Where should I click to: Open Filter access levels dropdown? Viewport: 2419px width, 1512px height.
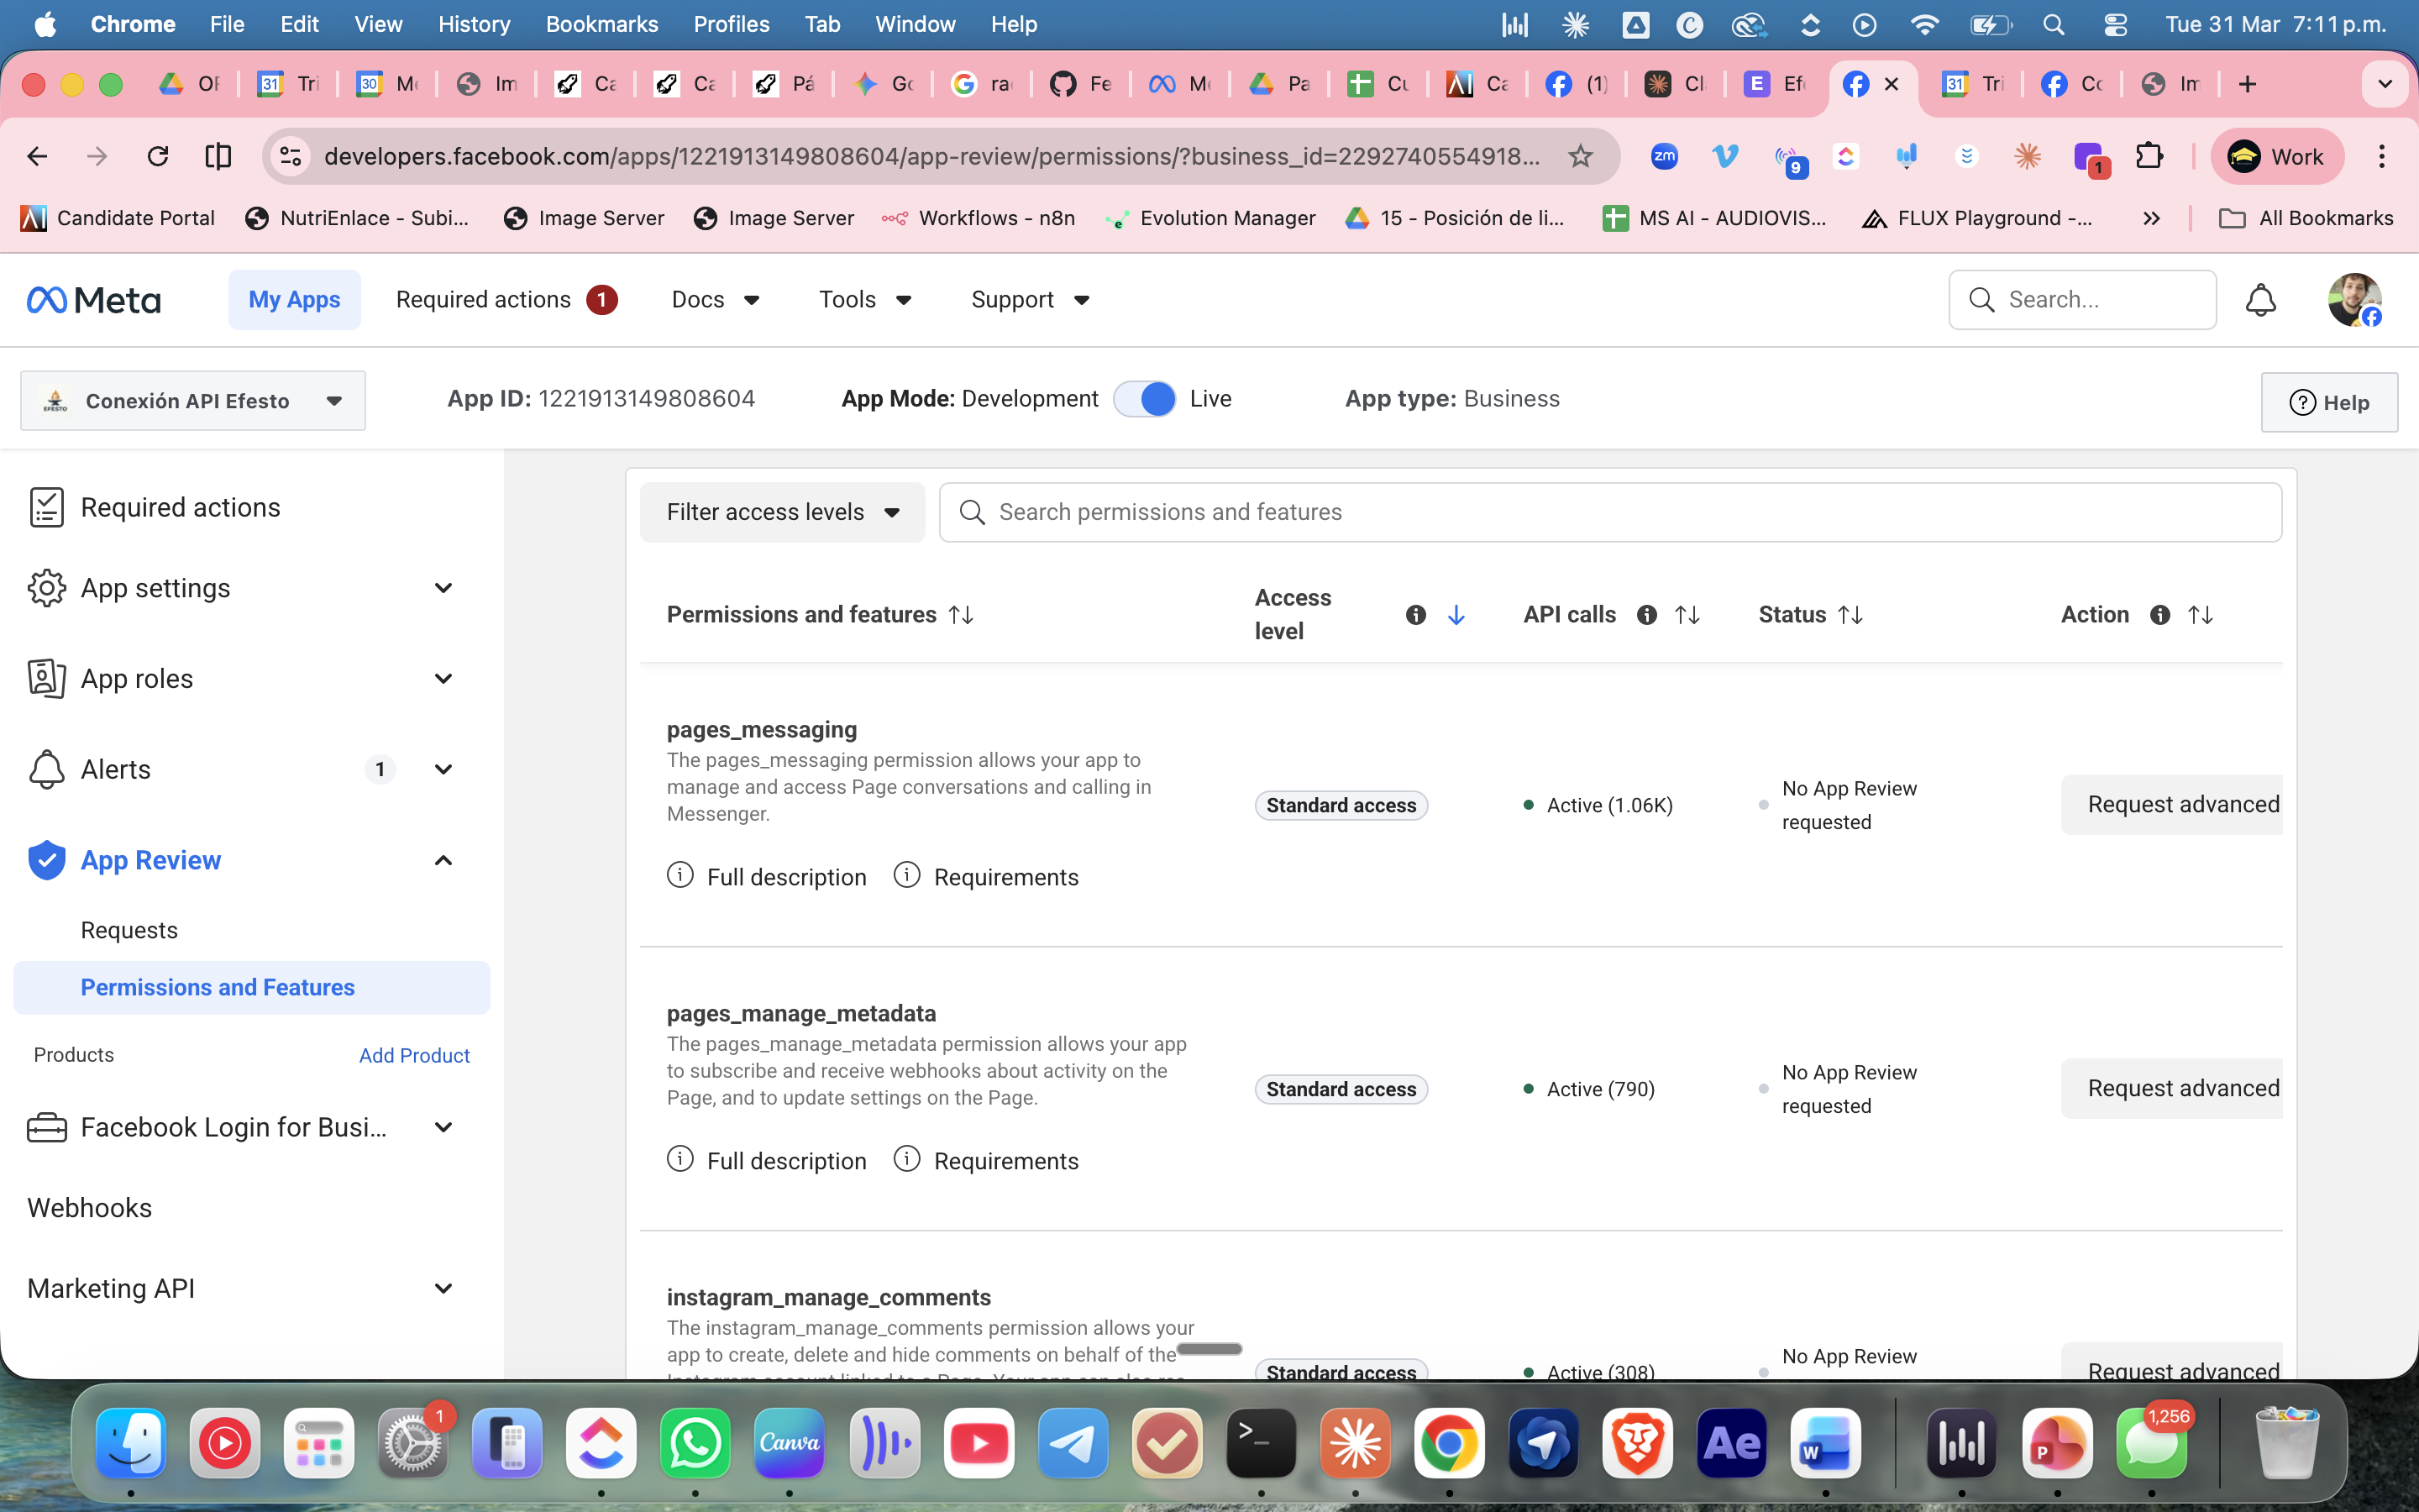tap(783, 512)
